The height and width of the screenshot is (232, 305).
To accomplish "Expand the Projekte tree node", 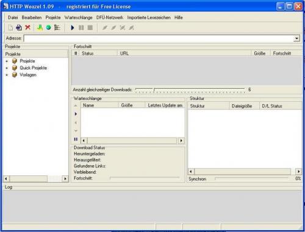I will pyautogui.click(x=7, y=62).
